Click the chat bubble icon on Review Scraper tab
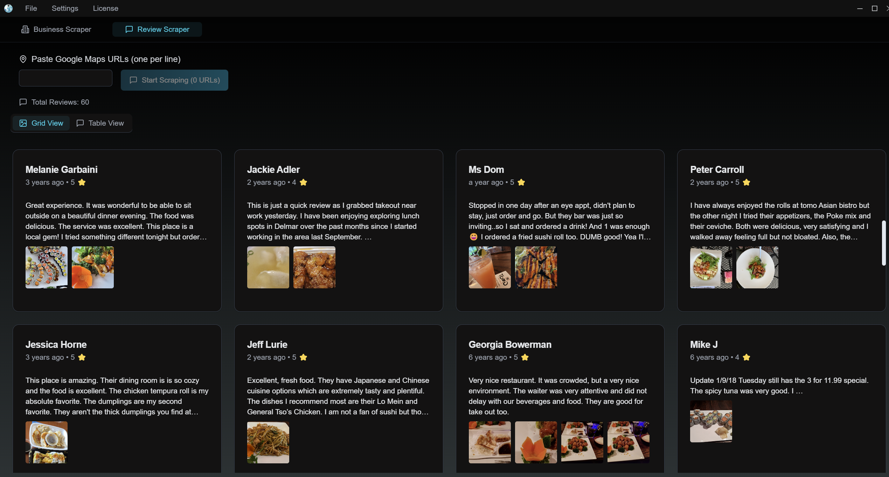Screen dimensions: 889x477 tap(129, 29)
